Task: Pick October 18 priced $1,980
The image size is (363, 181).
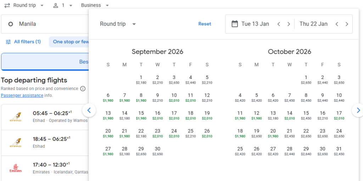Action: (x=240, y=133)
